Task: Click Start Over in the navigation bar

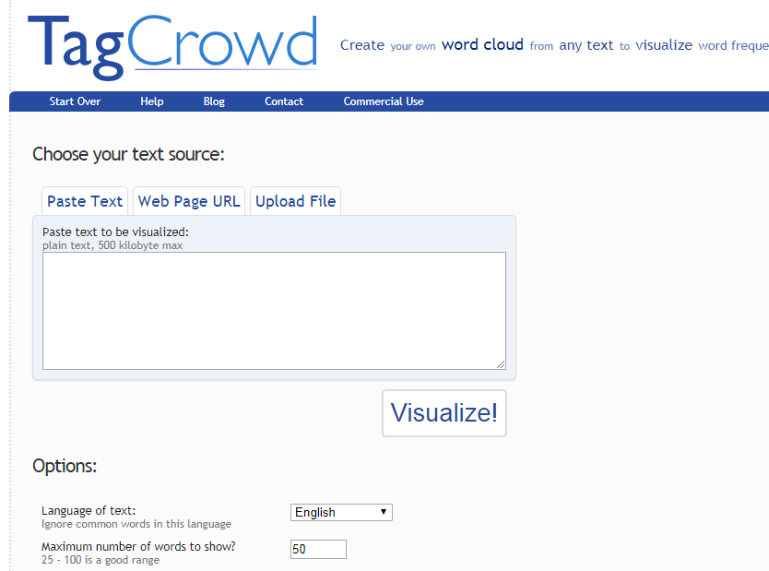Action: coord(75,101)
